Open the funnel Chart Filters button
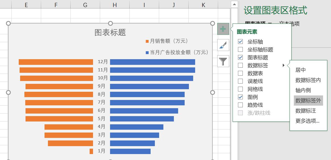Screen dimensions: 331x160 tap(223, 61)
